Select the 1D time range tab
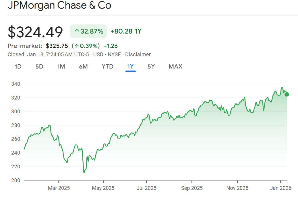The image size is (298, 197). click(x=18, y=67)
